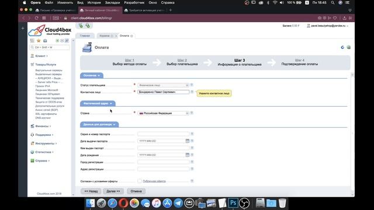This screenshot has height=210, width=374.
Task: Open the Файл menu in the menu bar
Action: tap(49, 2)
